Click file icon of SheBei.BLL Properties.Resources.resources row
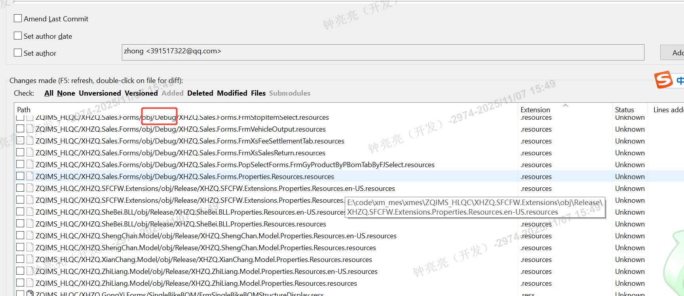This screenshot has width=684, height=296. pyautogui.click(x=30, y=224)
